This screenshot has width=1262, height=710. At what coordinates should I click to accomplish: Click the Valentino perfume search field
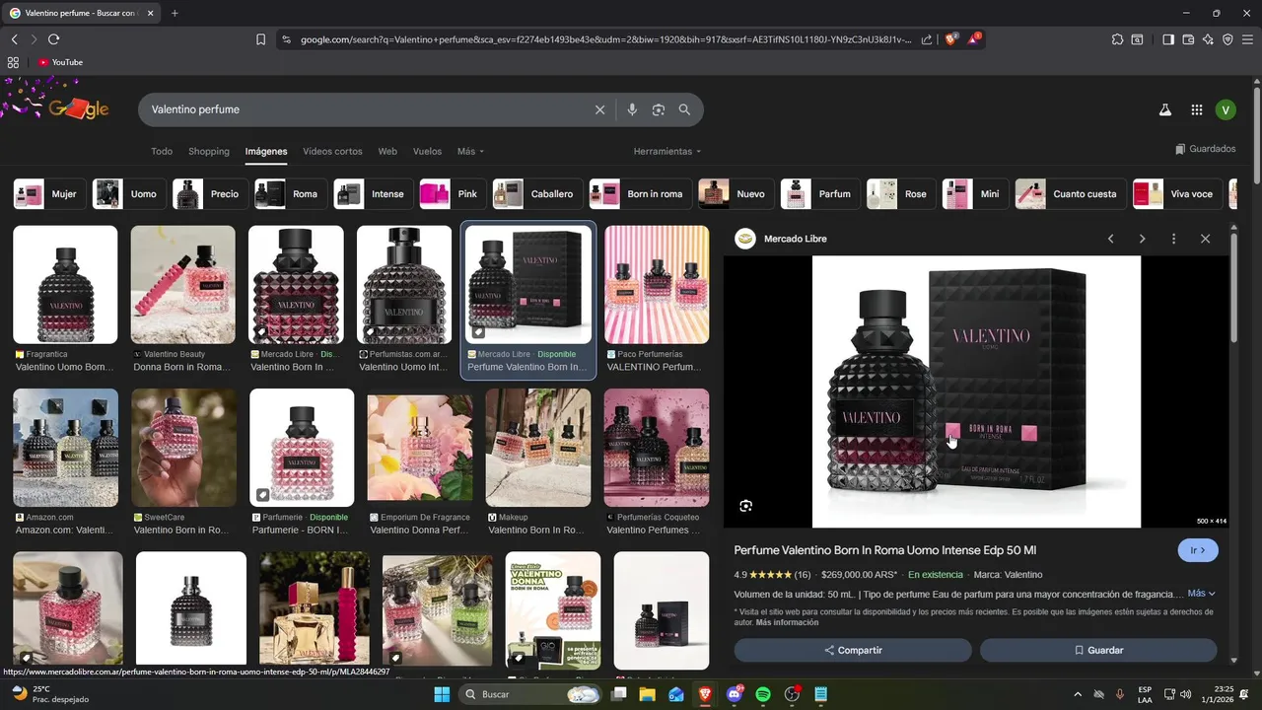(365, 109)
